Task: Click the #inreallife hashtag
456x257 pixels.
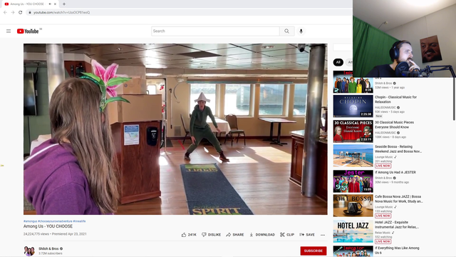Action: pos(79,221)
